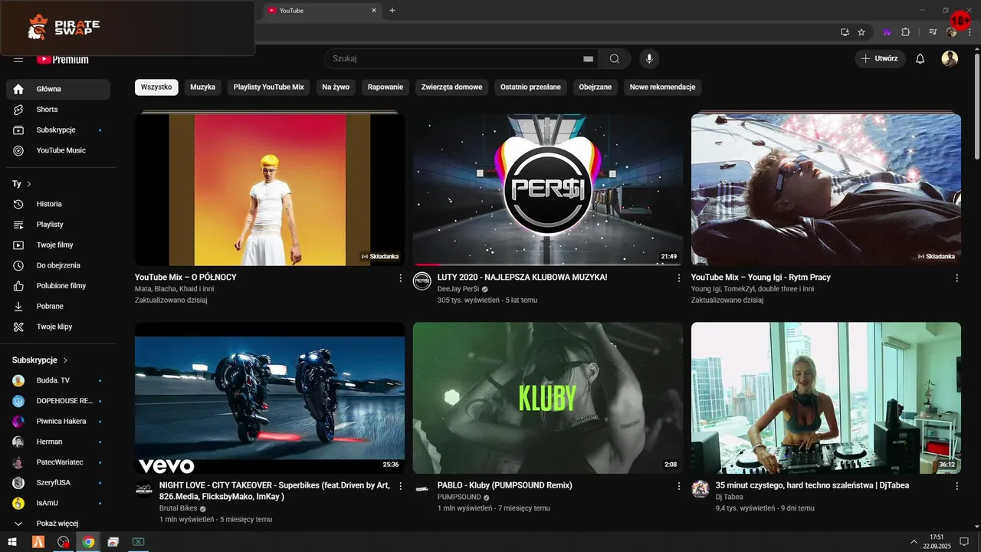Open the Windows notification center icon
Viewport: 981px width, 552px height.
(964, 542)
